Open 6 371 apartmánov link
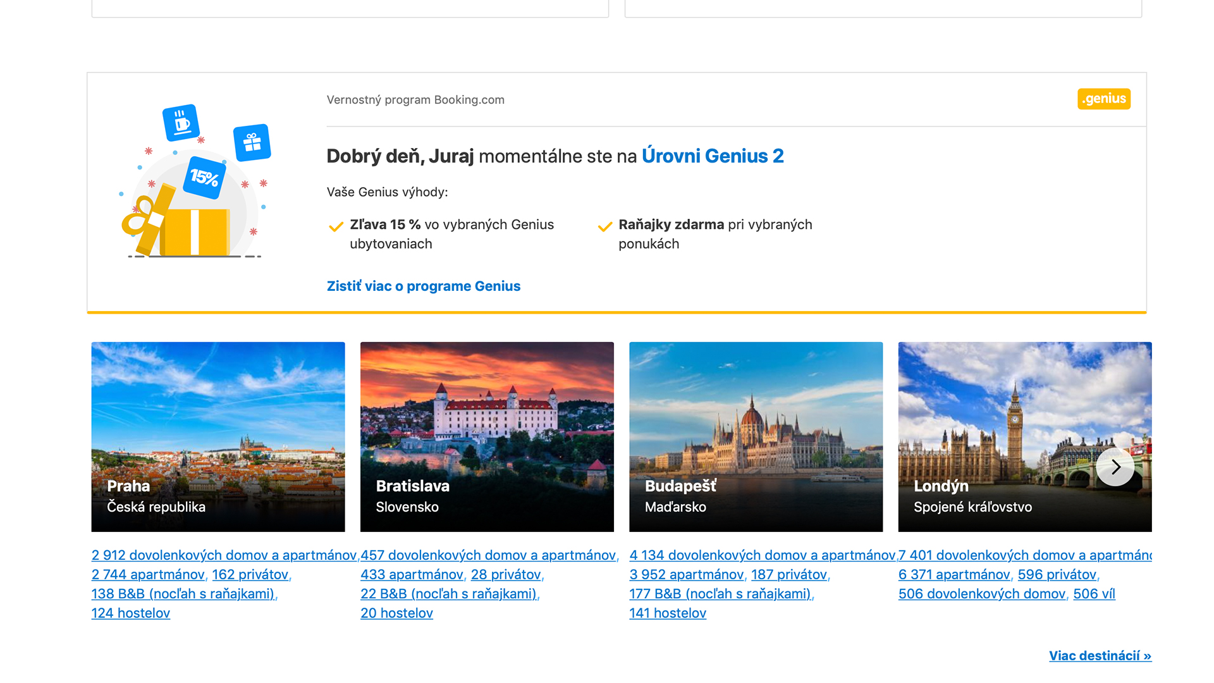1214x683 pixels. point(954,575)
